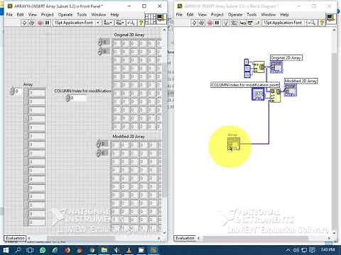Select Modified 2D Array indicator terminal
This screenshot has width=341, height=255.
tap(291, 90)
